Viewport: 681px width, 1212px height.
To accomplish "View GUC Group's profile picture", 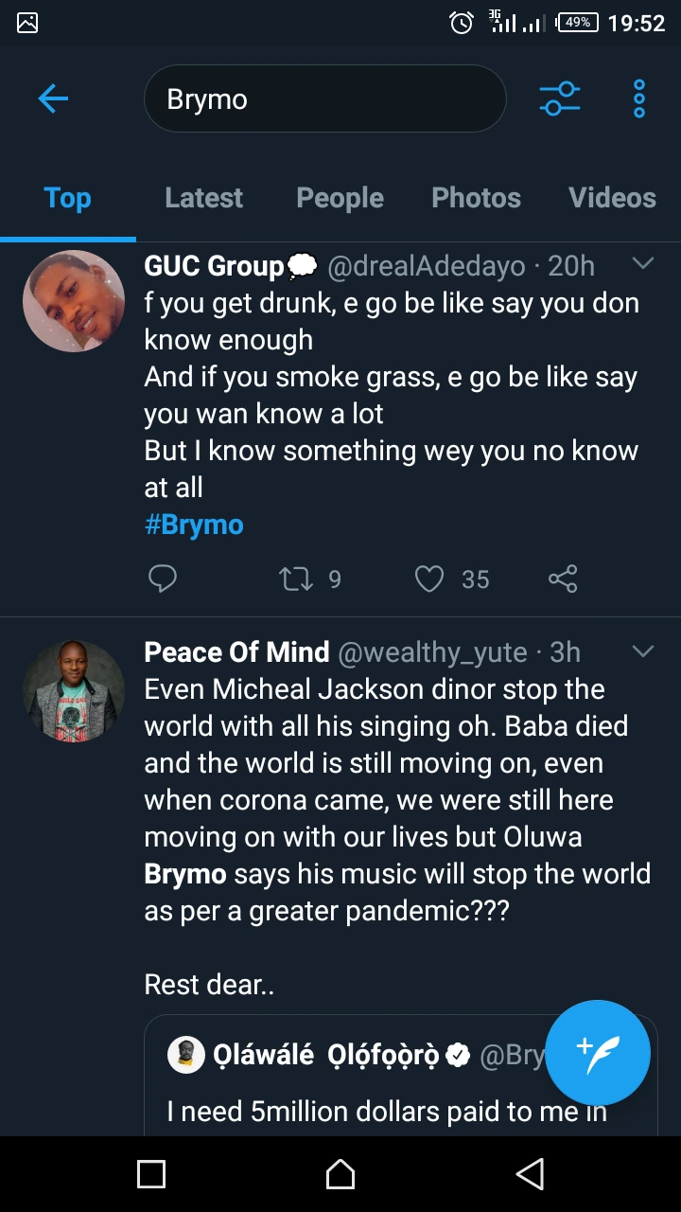I will [74, 301].
